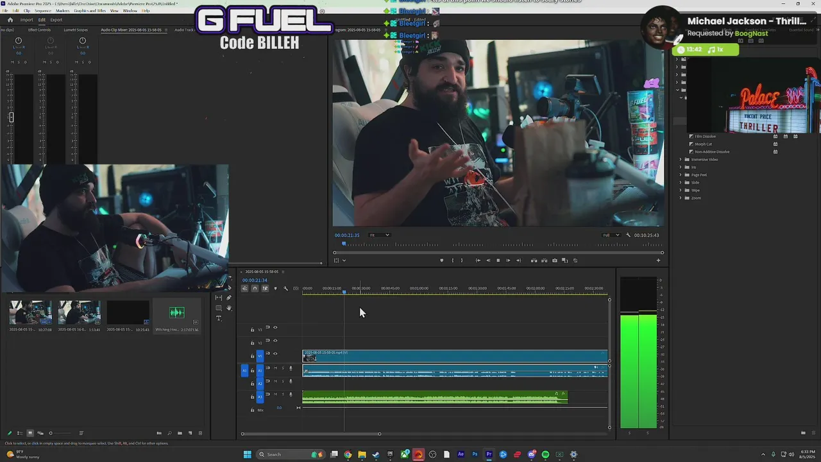821x462 pixels.
Task: Step back one frame
Action: coord(488,261)
